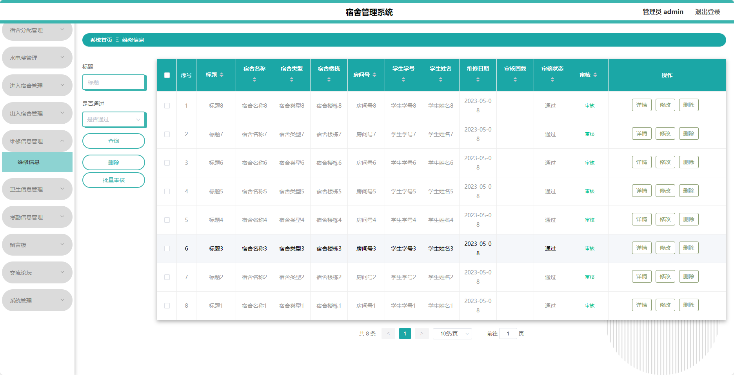This screenshot has width=734, height=375.
Task: Click 审核 link in 标题3 row
Action: pos(590,249)
